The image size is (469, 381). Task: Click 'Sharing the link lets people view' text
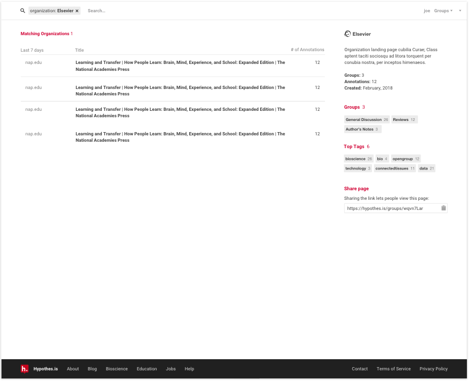pyautogui.click(x=386, y=198)
